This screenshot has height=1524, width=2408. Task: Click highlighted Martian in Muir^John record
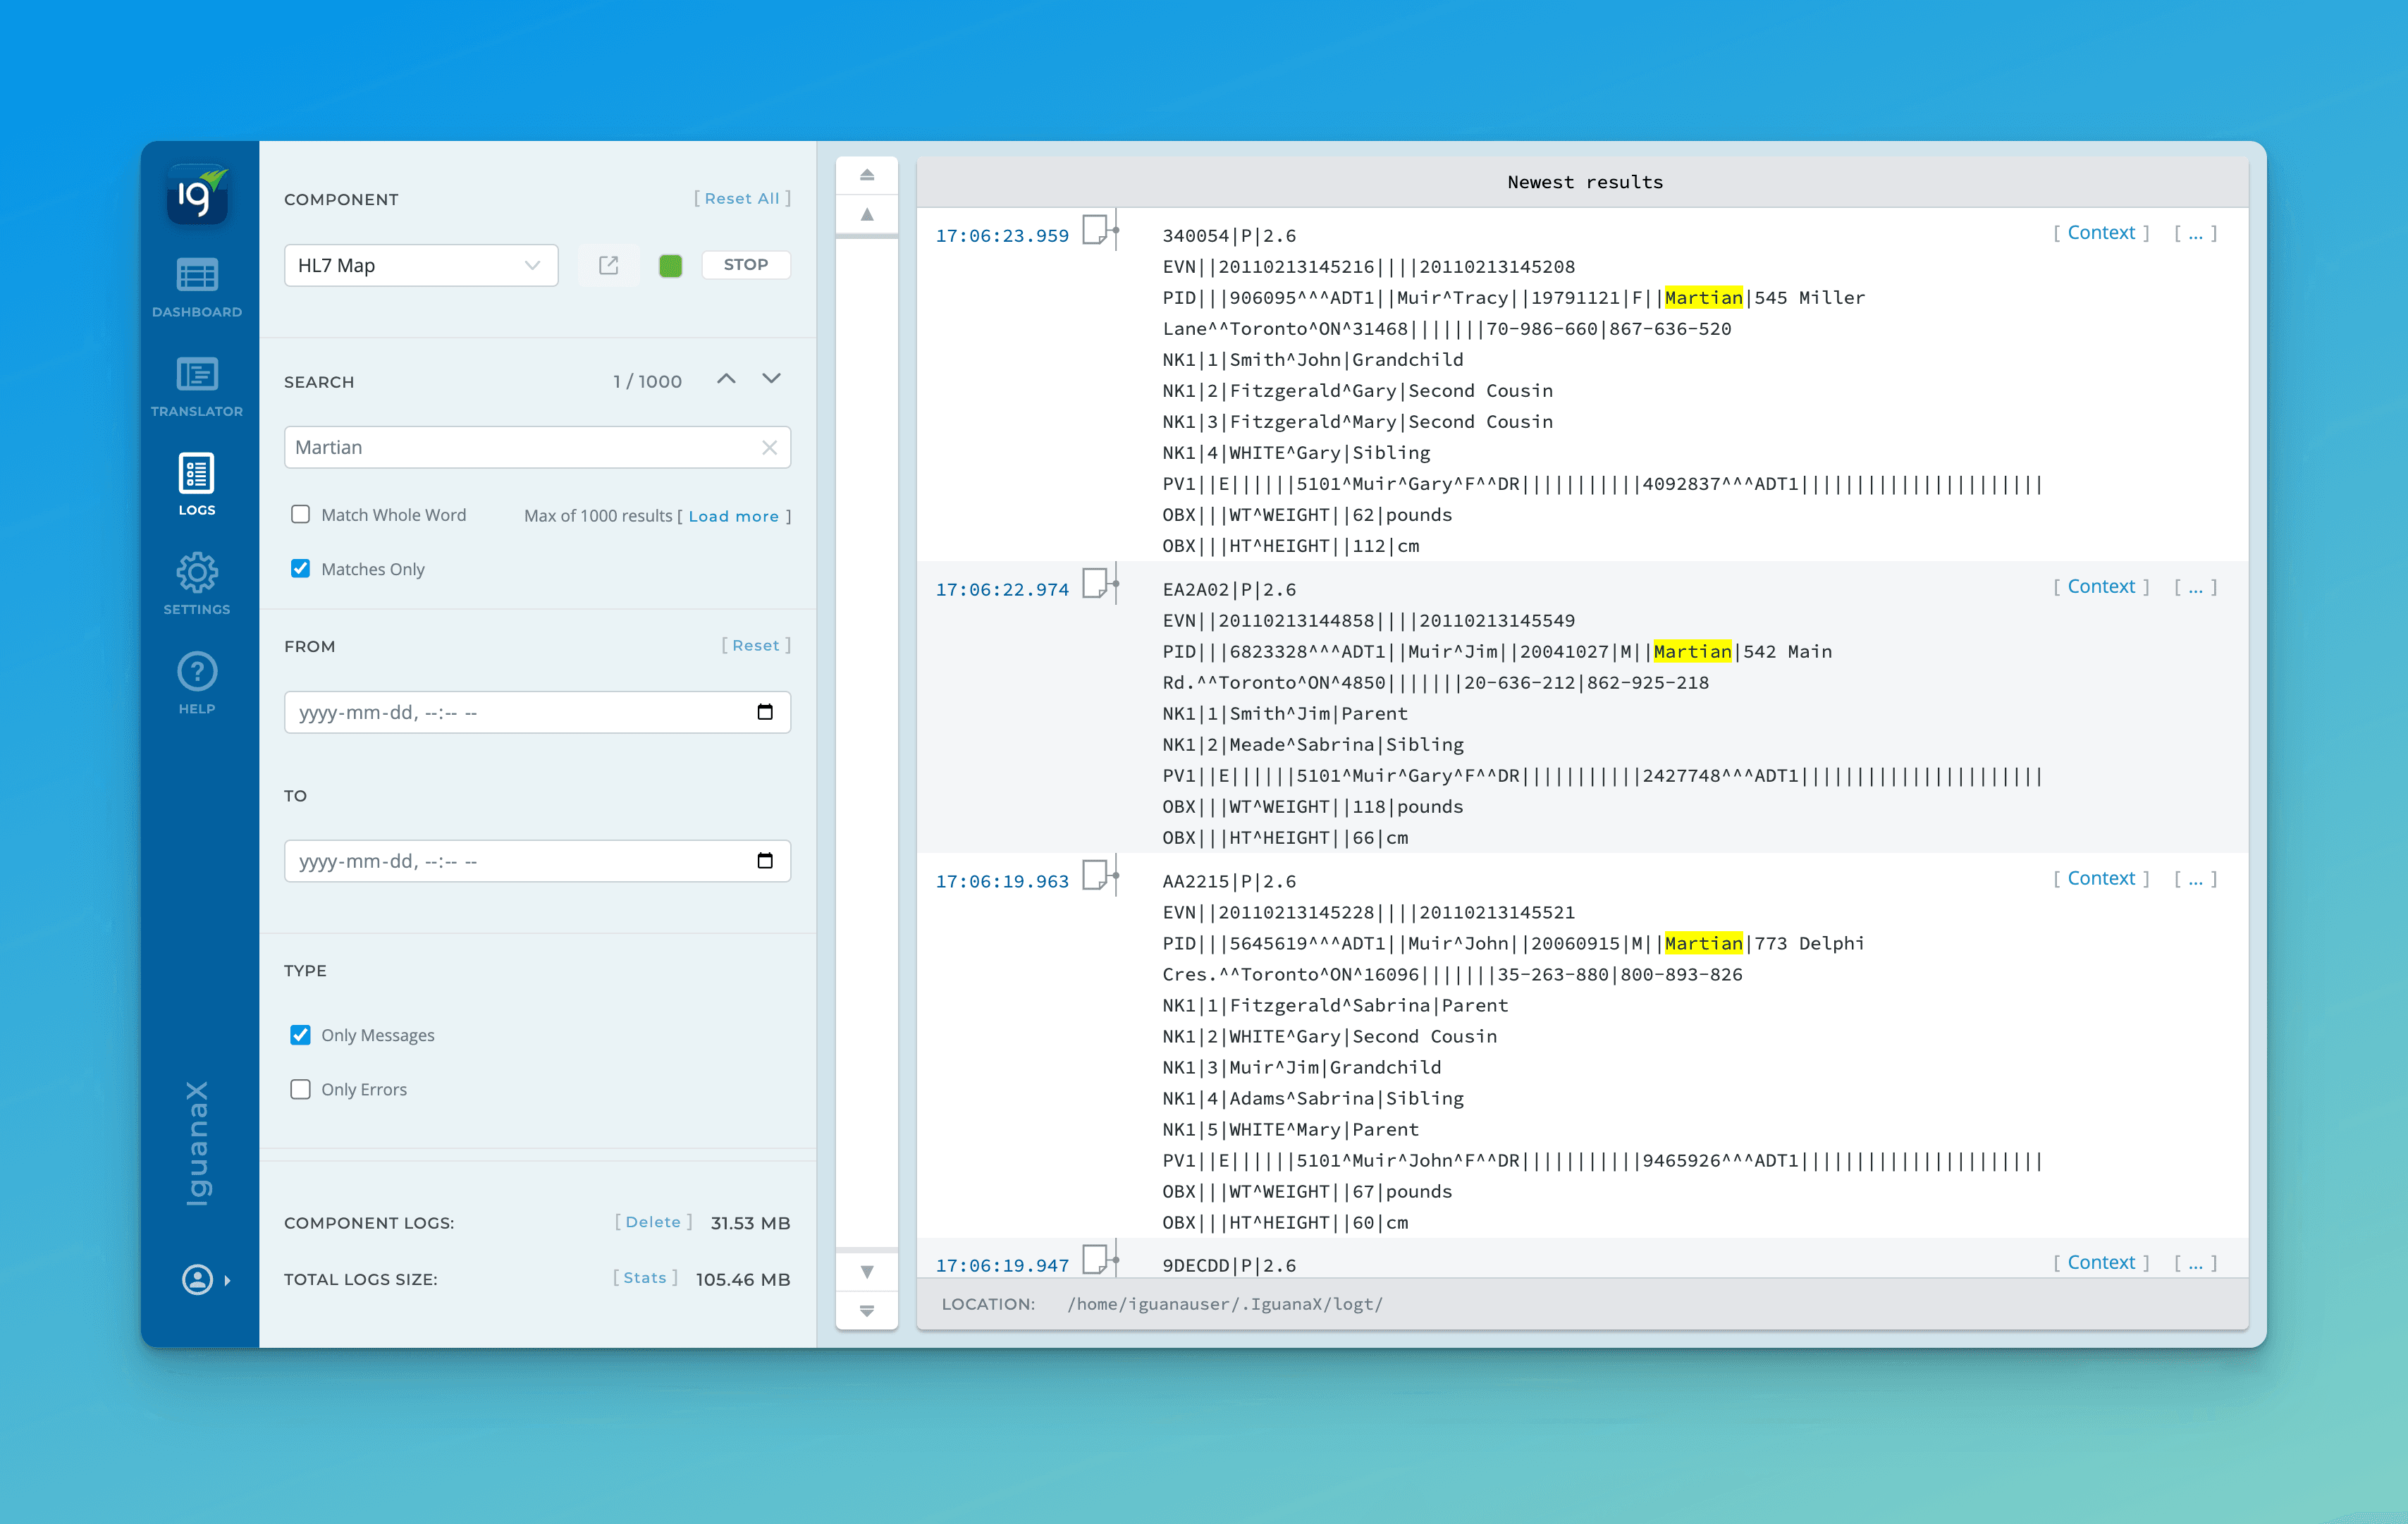tap(1703, 944)
